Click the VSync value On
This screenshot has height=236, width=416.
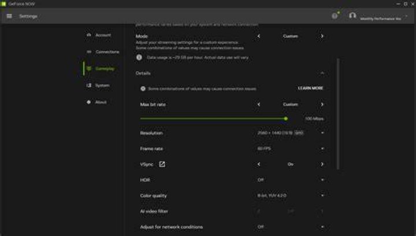tap(291, 164)
